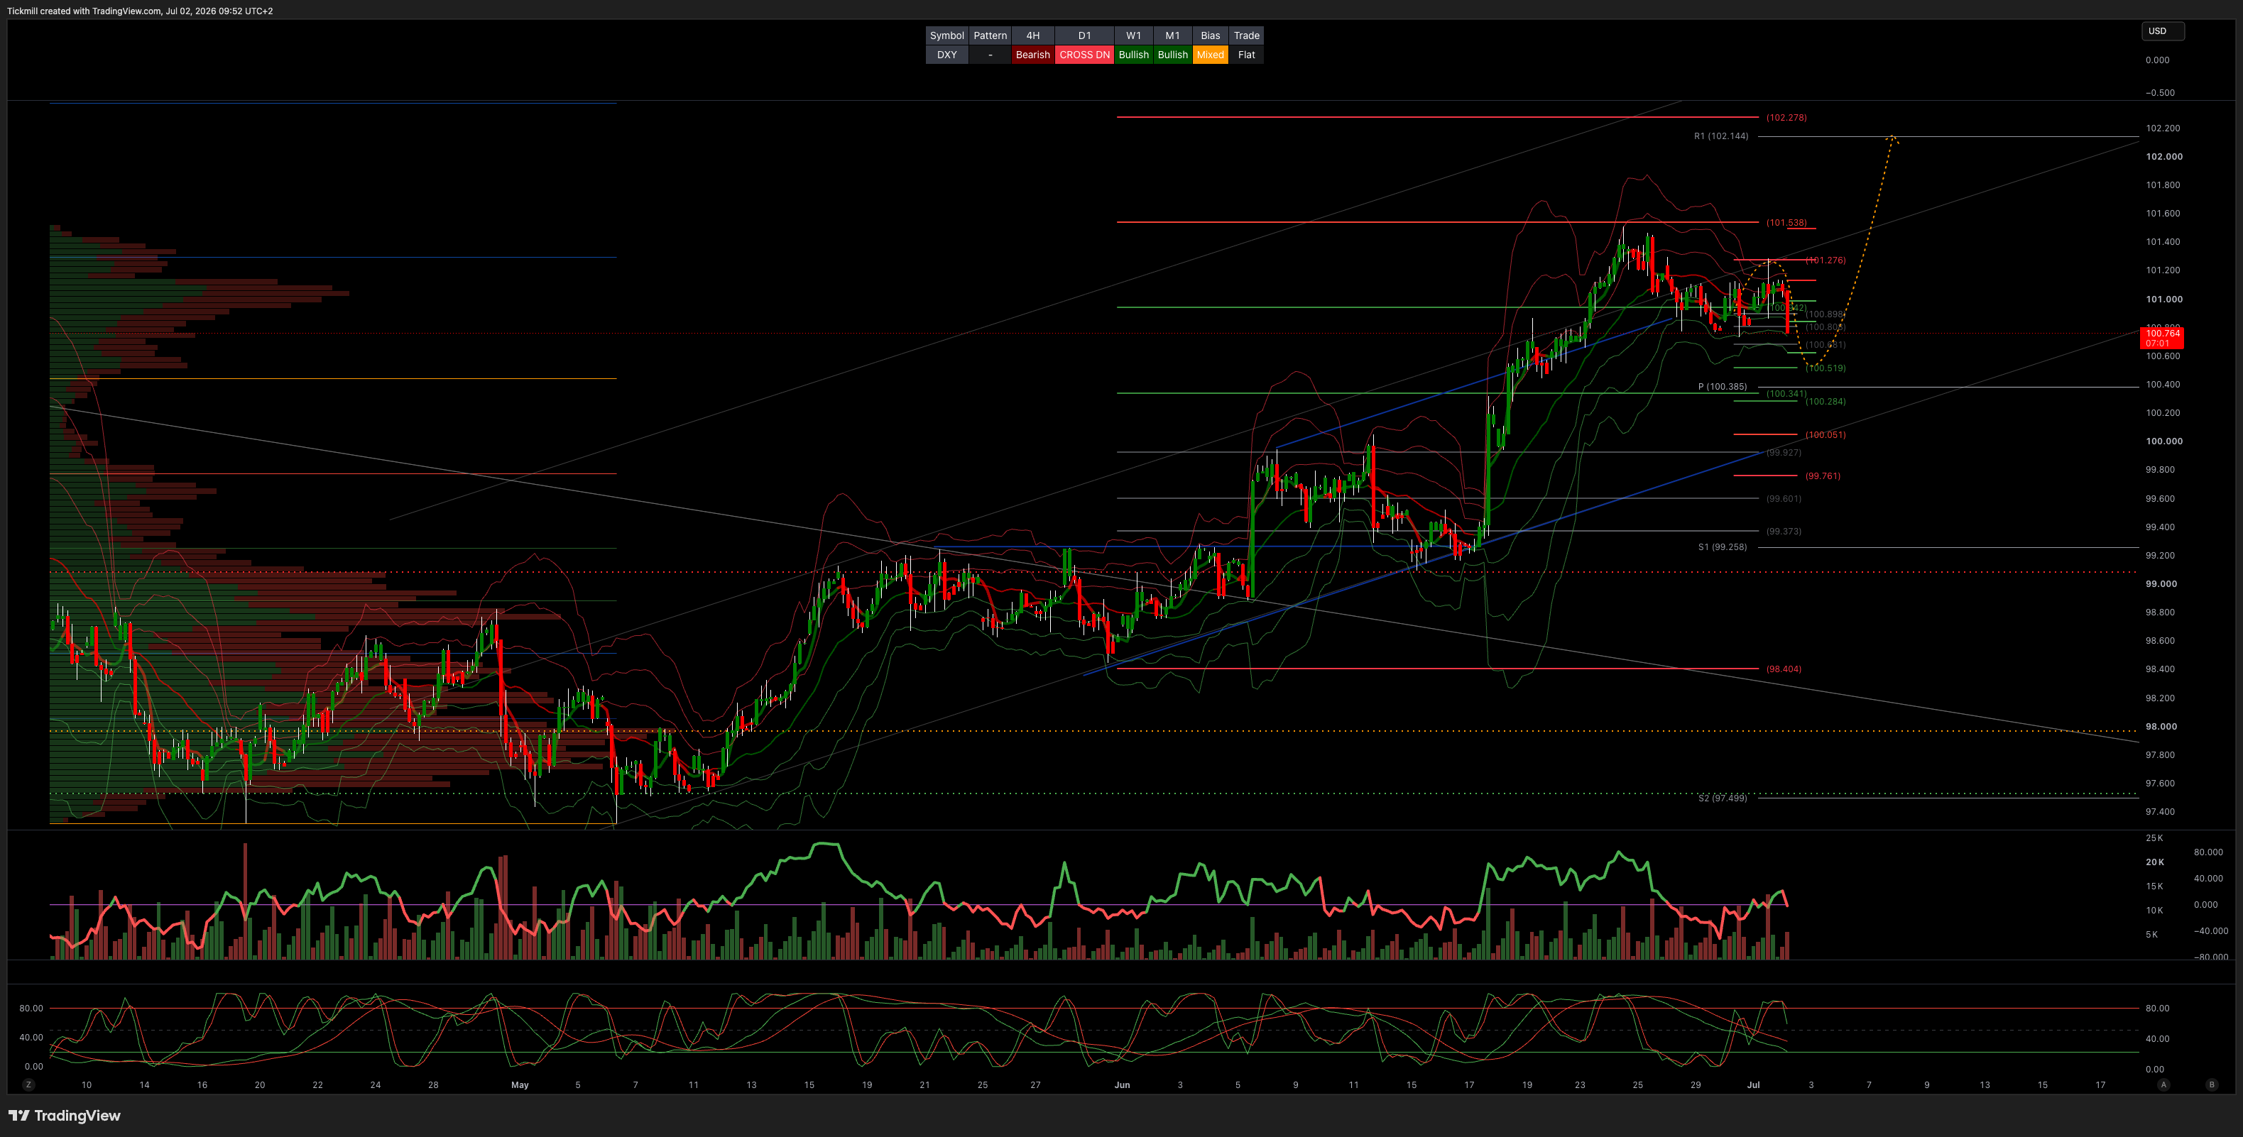The width and height of the screenshot is (2243, 1137).
Task: Select the W1 column header
Action: point(1134,35)
